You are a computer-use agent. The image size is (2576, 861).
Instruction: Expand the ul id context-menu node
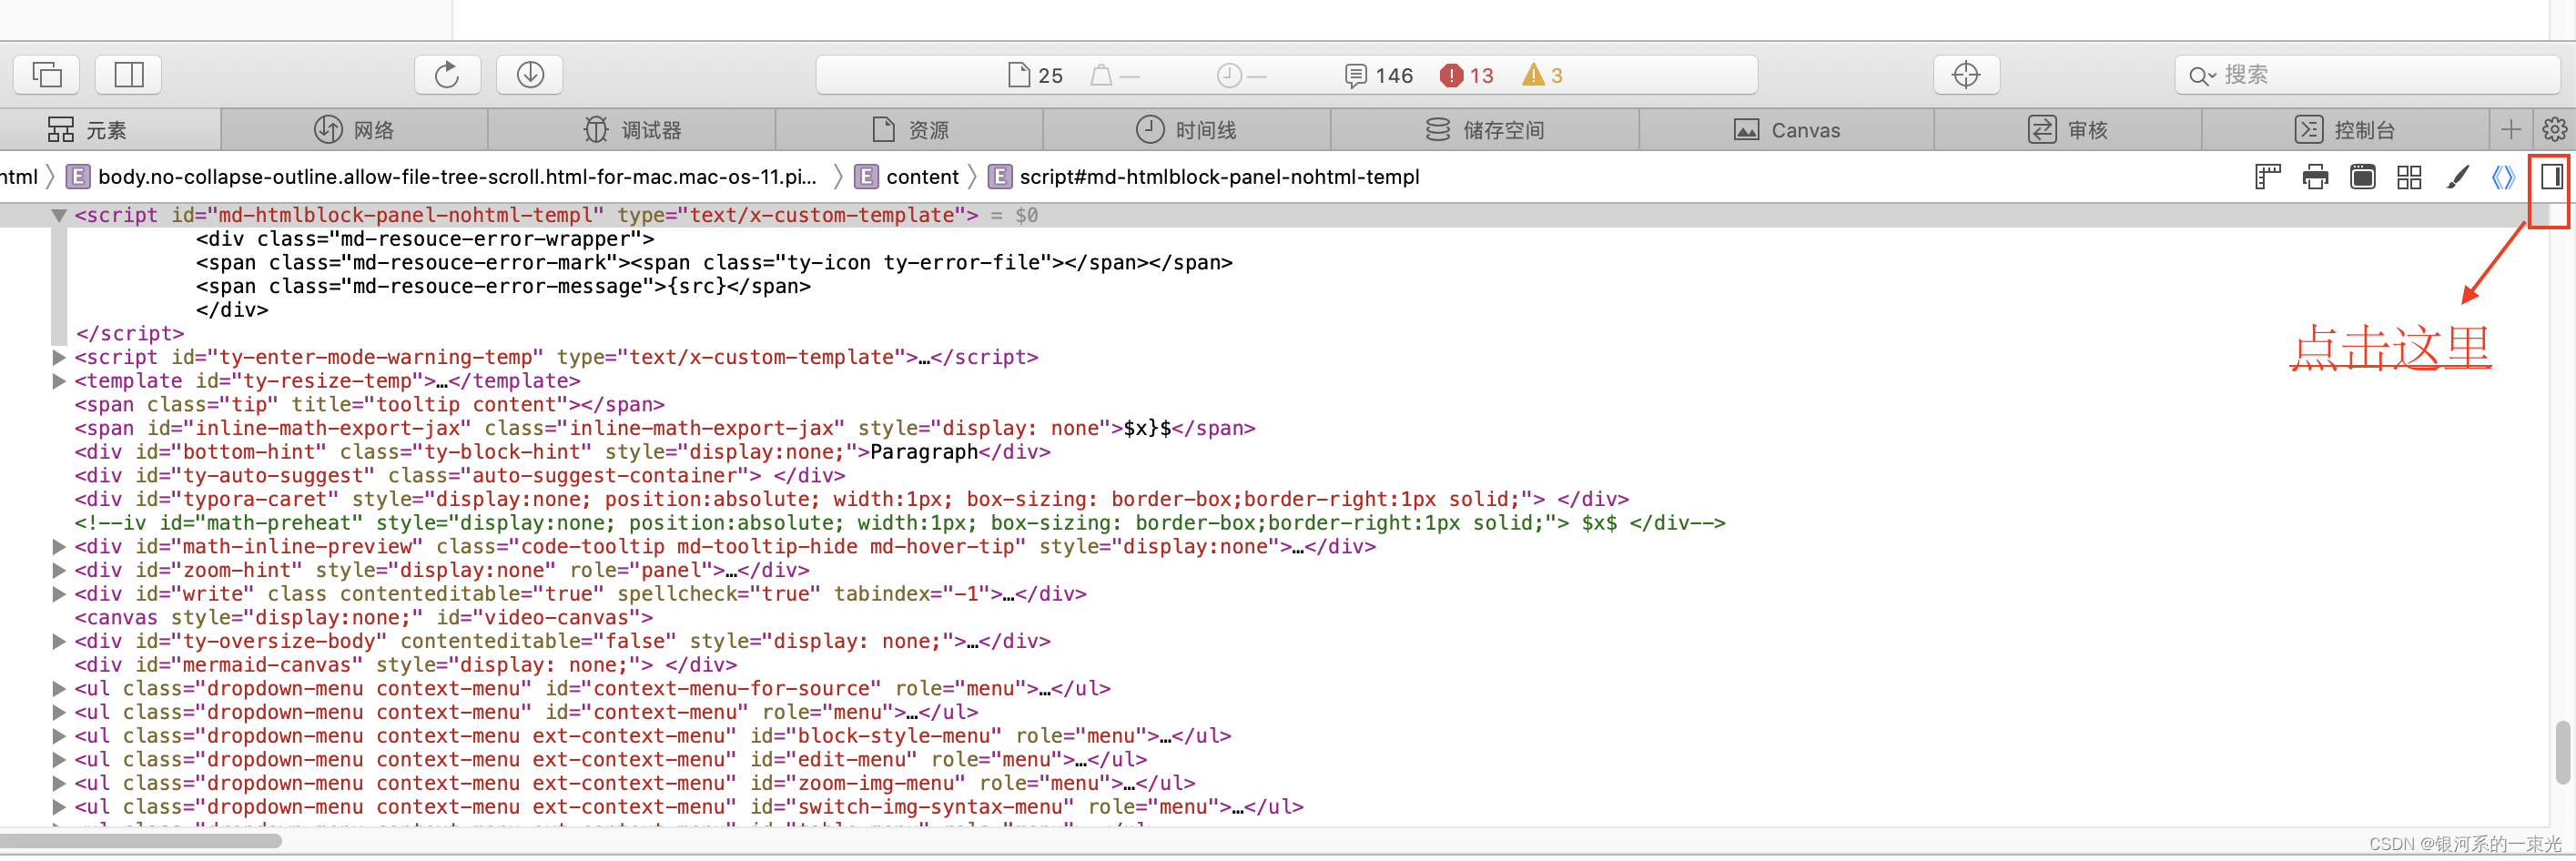point(59,712)
